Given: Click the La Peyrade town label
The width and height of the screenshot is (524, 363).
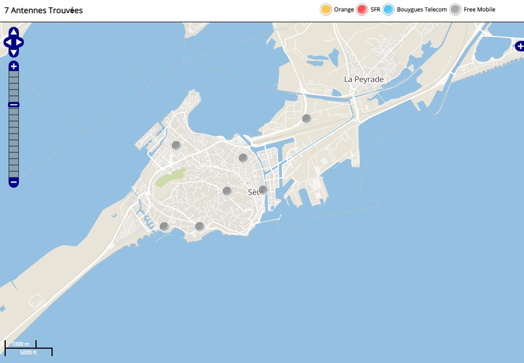Looking at the screenshot, I should pyautogui.click(x=364, y=79).
